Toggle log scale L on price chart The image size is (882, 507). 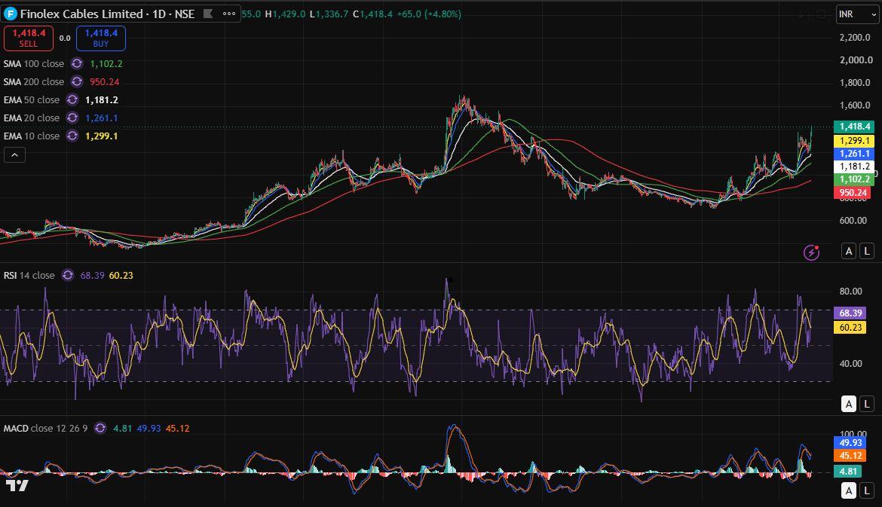[867, 251]
